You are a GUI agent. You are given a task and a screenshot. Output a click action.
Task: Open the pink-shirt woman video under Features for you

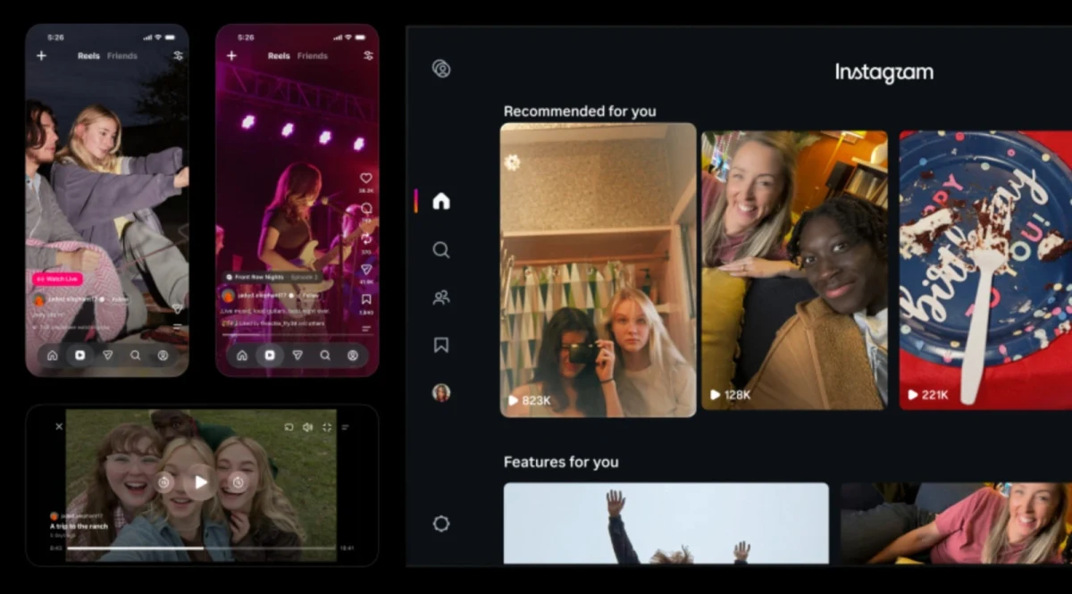point(956,523)
